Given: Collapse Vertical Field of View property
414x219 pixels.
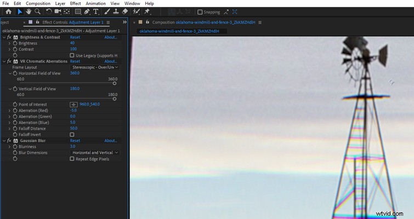Looking at the screenshot, I should click(x=10, y=89).
